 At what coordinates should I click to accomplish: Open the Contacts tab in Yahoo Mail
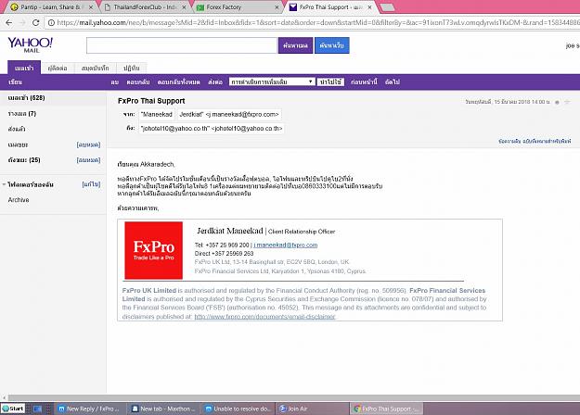58,68
